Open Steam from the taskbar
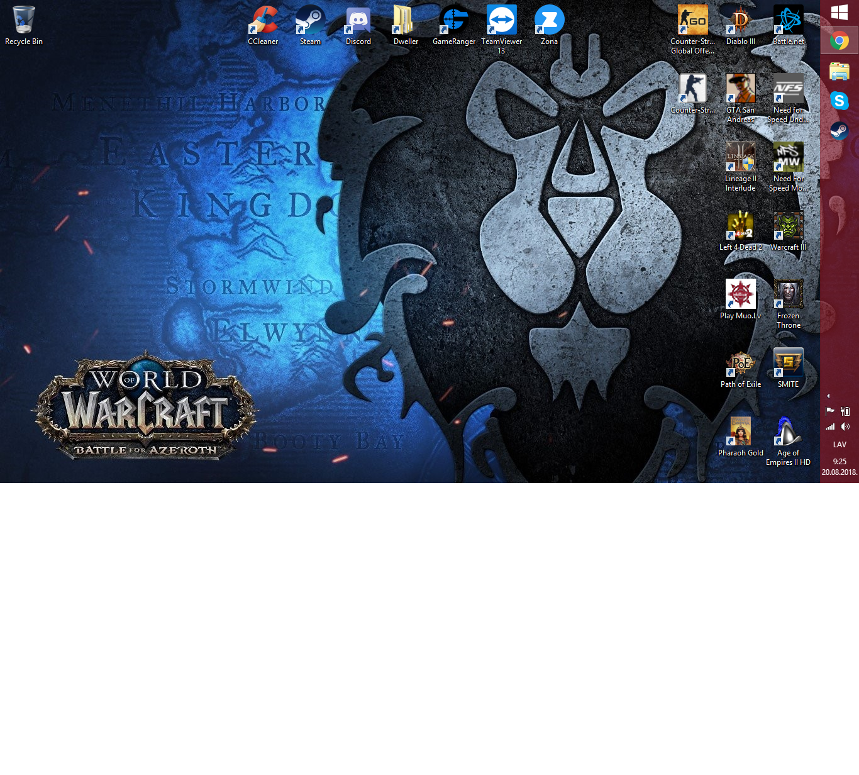Screen dimensions: 859x775 (840, 131)
